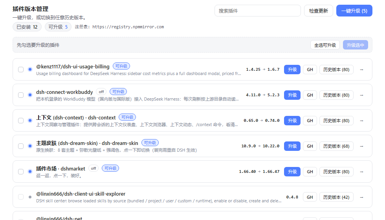
Task: Click plugin title 上下文 (dsh-context)
Action: click(60, 117)
